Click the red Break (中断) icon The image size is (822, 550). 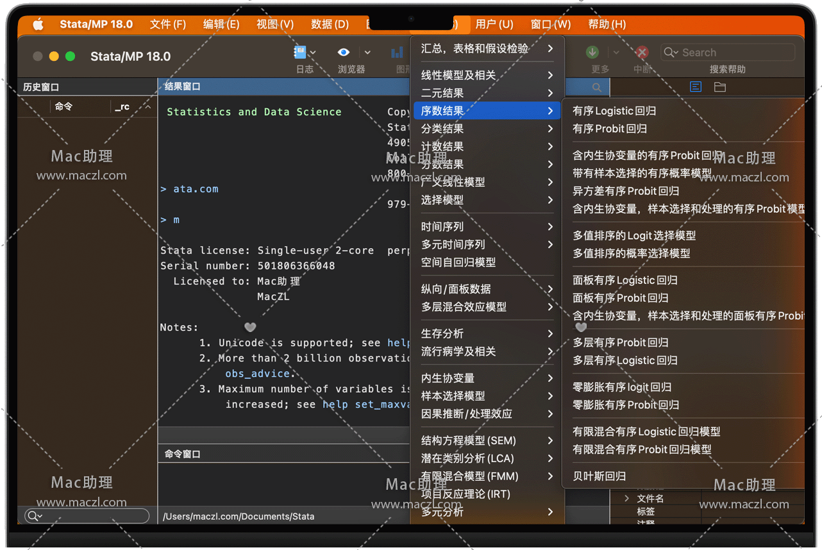coord(642,53)
